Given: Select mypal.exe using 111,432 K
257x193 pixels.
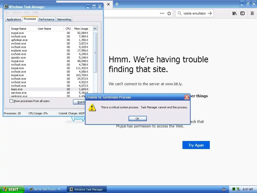Looking at the screenshot, I should pyautogui.click(x=50, y=68).
